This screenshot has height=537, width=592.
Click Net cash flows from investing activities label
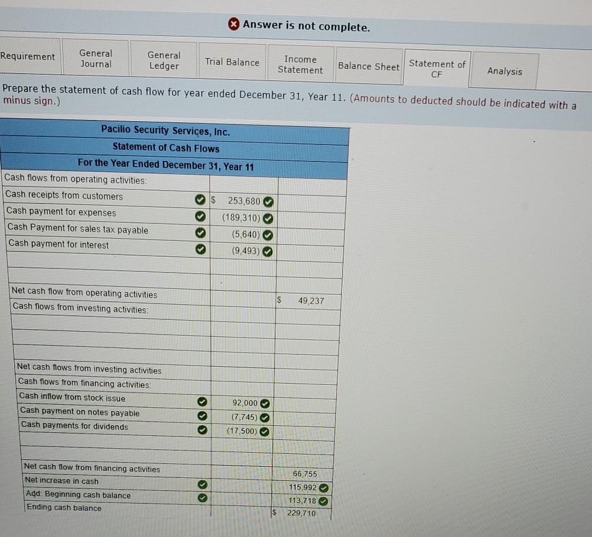tap(89, 368)
